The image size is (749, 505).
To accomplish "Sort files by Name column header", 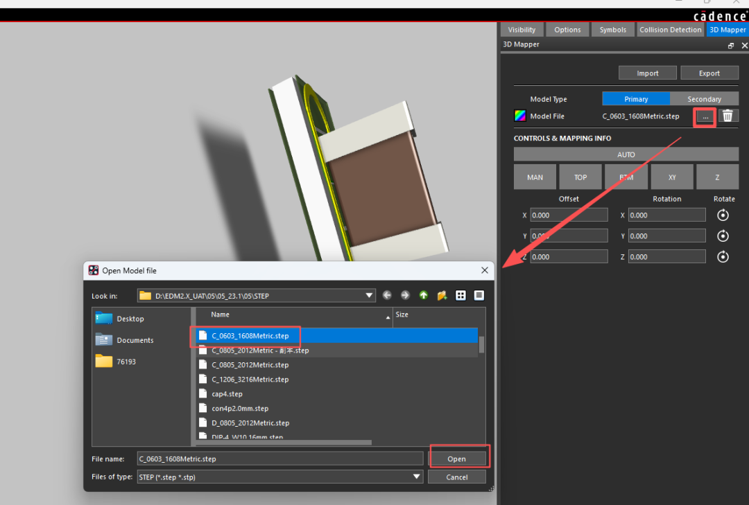I will pyautogui.click(x=291, y=314).
